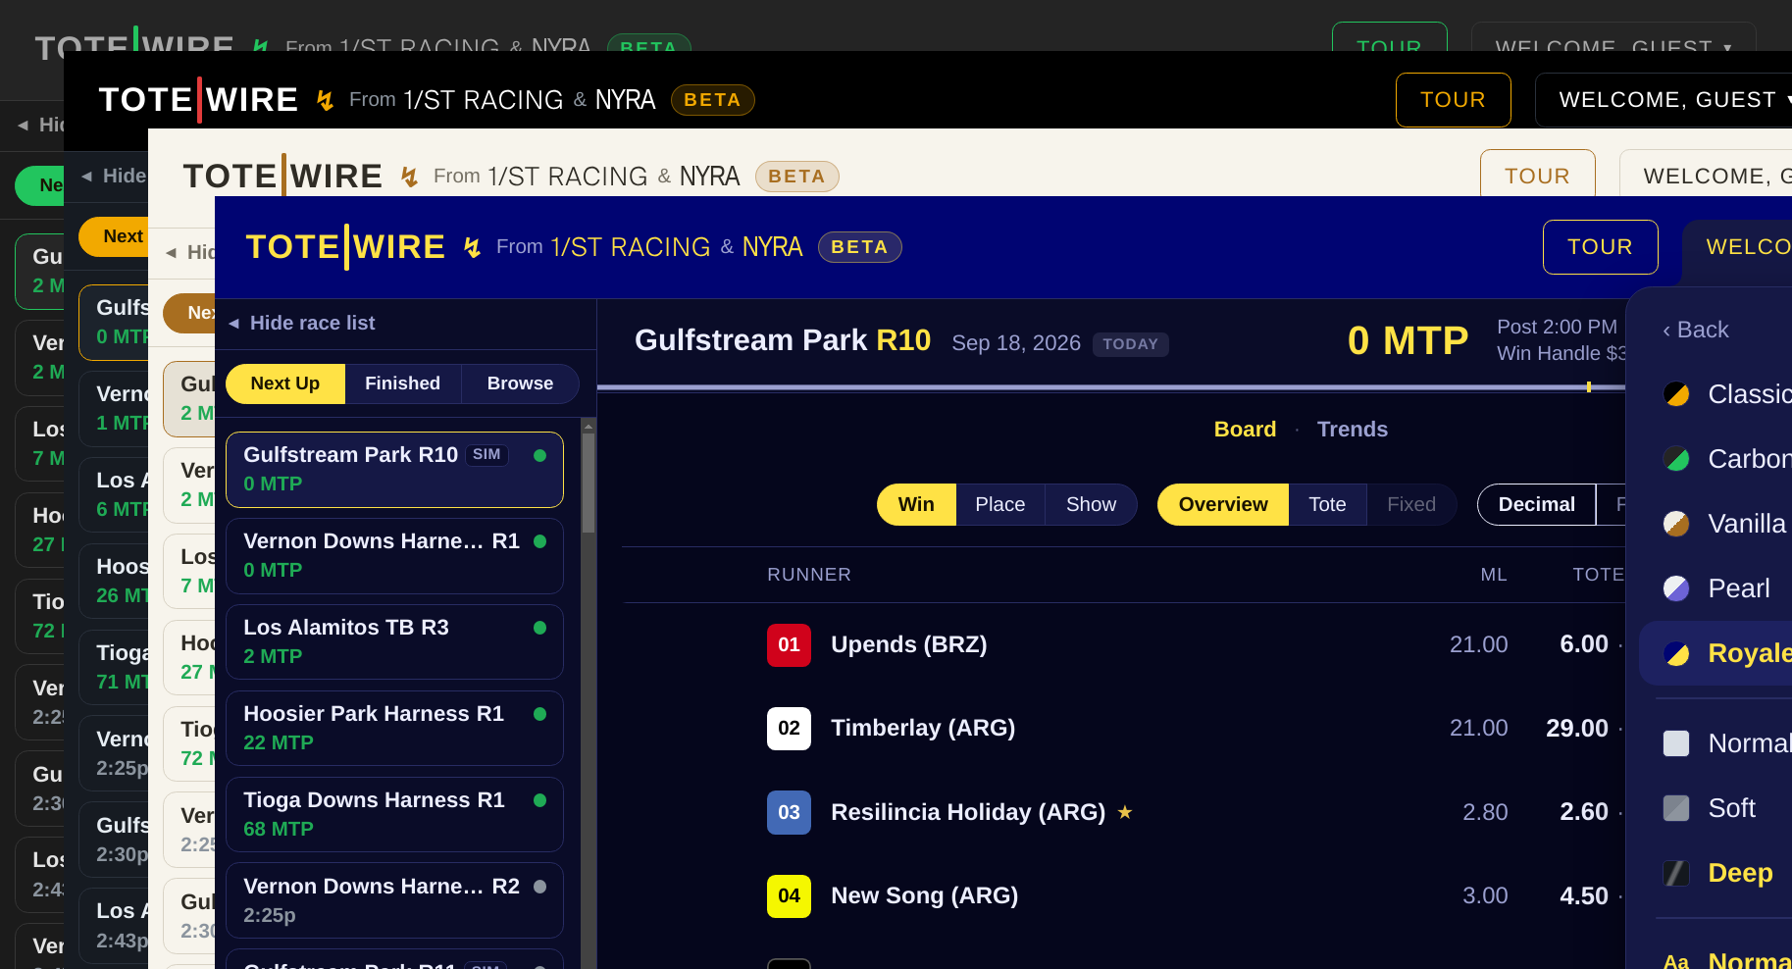Choose the Classic theme swatch

pos(1676,394)
